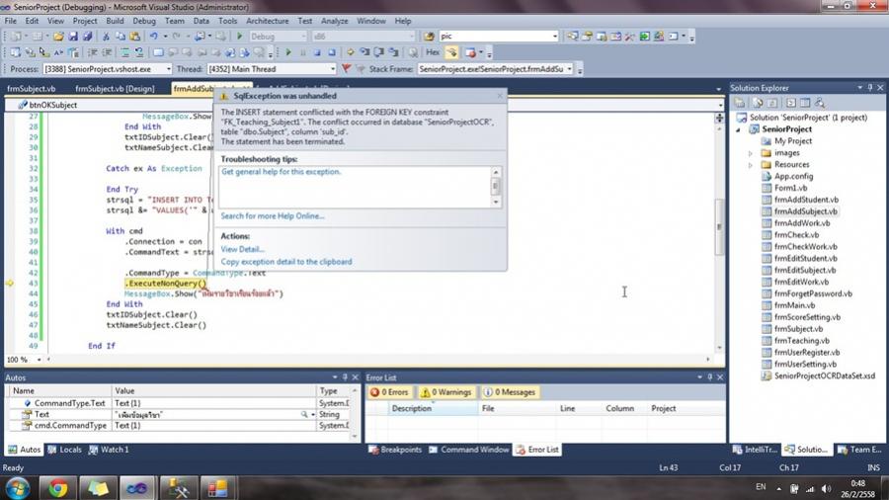Switch to the Locals tab

65,450
